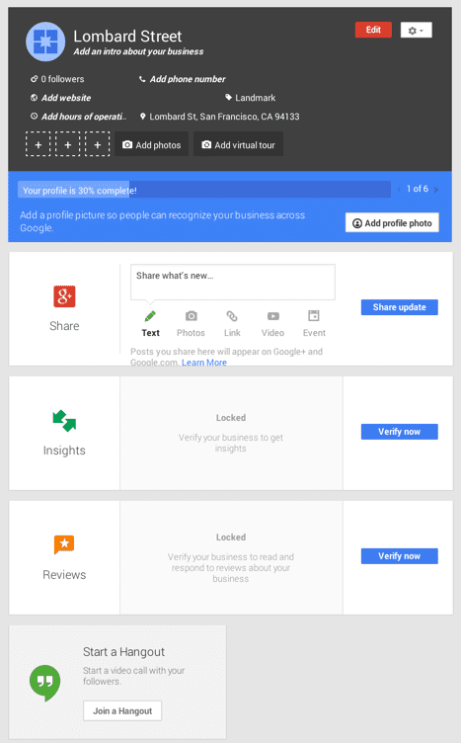Image resolution: width=461 pixels, height=743 pixels.
Task: Click the globe icon beside Add website
Action: pos(35,98)
